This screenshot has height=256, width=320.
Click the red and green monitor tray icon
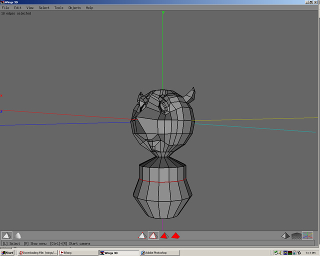click(290, 252)
